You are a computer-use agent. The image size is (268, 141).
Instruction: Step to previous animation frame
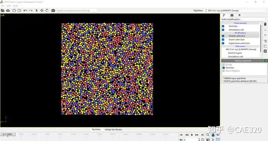click(x=187, y=135)
